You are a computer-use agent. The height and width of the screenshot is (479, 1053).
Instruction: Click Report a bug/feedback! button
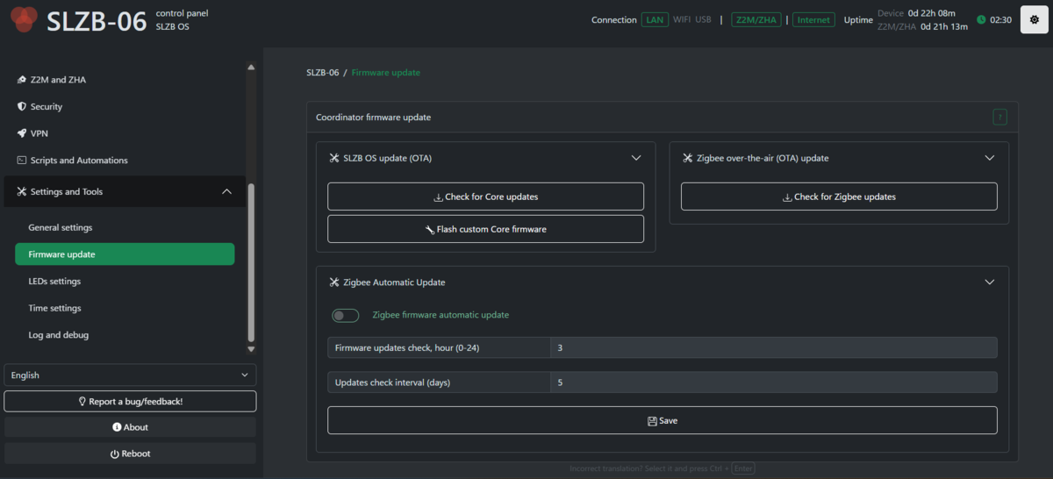(130, 402)
